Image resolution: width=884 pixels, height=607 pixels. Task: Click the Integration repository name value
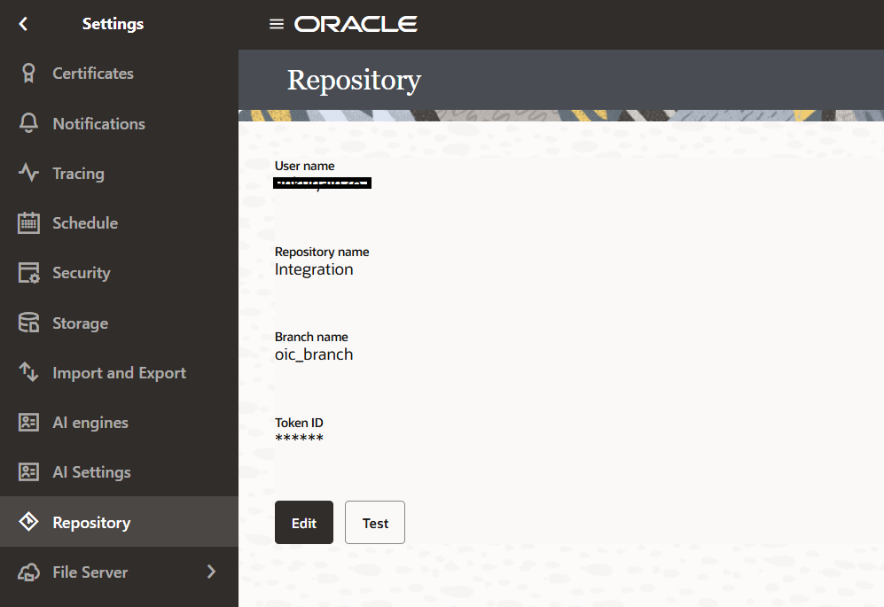[314, 269]
